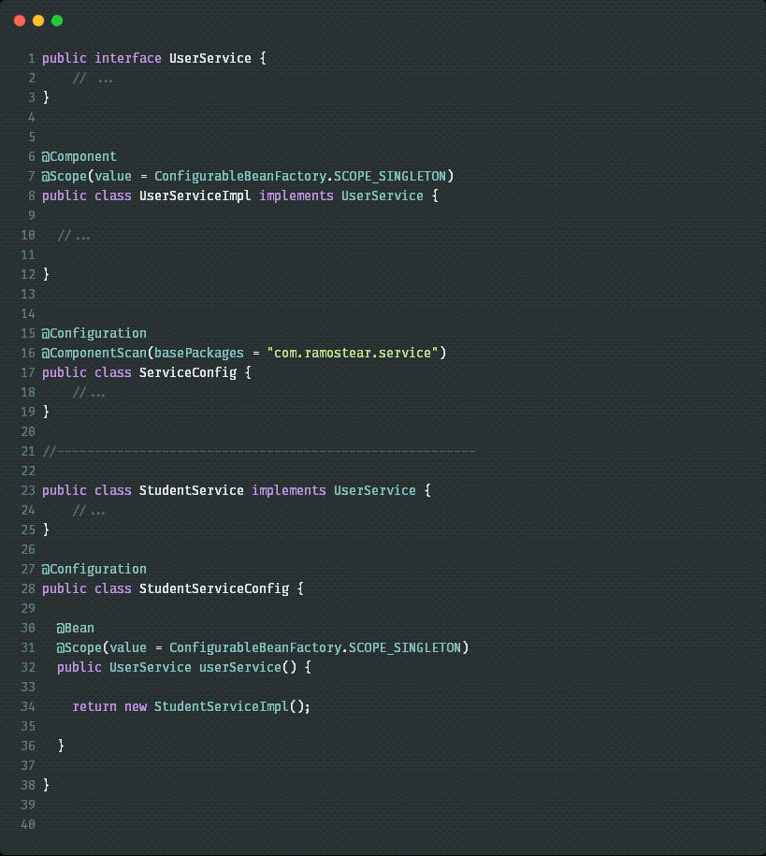
Task: Click ConfigurableBeanFactory on line 7
Action: tap(240, 176)
